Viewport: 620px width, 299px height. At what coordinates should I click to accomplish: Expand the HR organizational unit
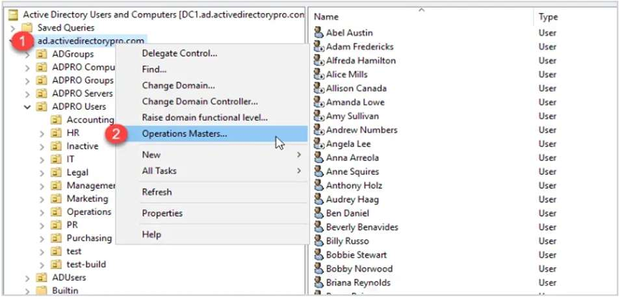click(x=42, y=134)
